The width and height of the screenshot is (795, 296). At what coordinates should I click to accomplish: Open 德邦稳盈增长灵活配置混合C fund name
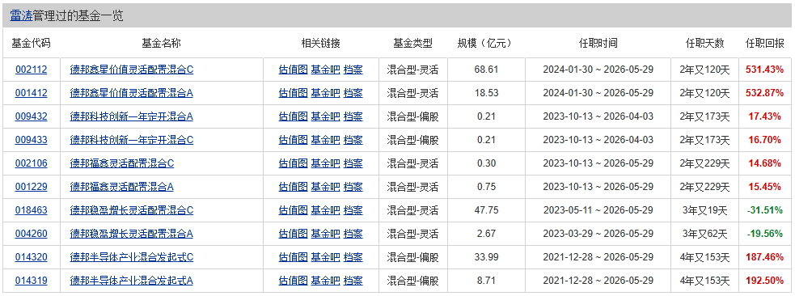point(131,210)
